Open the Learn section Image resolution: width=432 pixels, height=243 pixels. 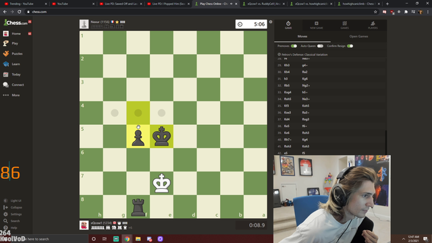16,64
